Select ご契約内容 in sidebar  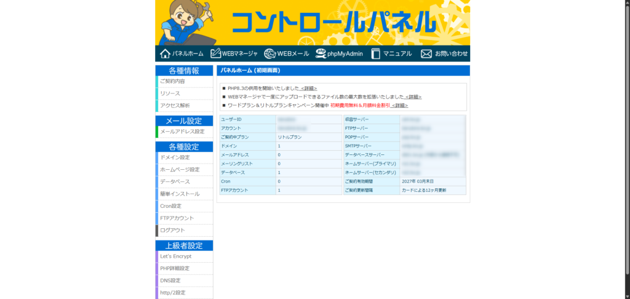185,82
